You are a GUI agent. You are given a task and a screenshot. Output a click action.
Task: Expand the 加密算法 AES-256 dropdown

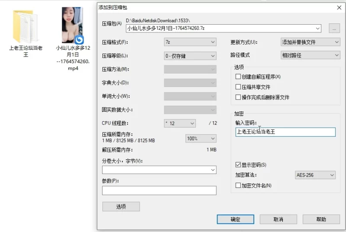click(x=315, y=175)
